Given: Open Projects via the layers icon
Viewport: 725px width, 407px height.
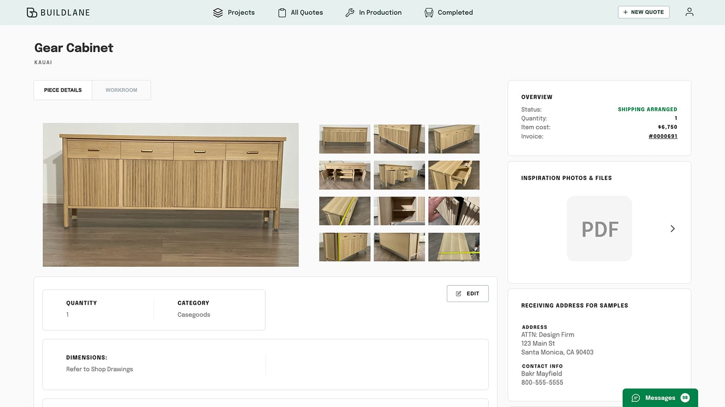Looking at the screenshot, I should click(x=218, y=12).
